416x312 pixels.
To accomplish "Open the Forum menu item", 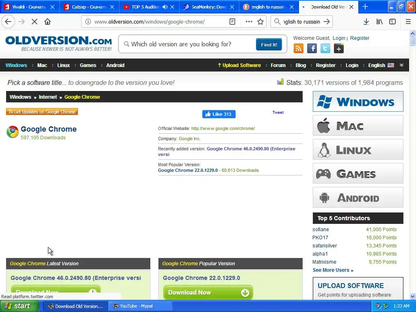I will tap(278, 65).
